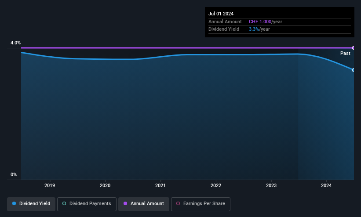The height and width of the screenshot is (217, 361).
Task: Click the 2023 x-axis label
Action: coord(271,185)
